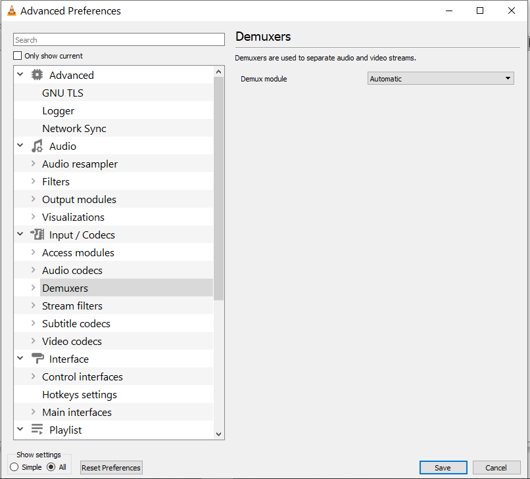The height and width of the screenshot is (479, 530).
Task: Select the Subtitle codecs entry
Action: [76, 324]
